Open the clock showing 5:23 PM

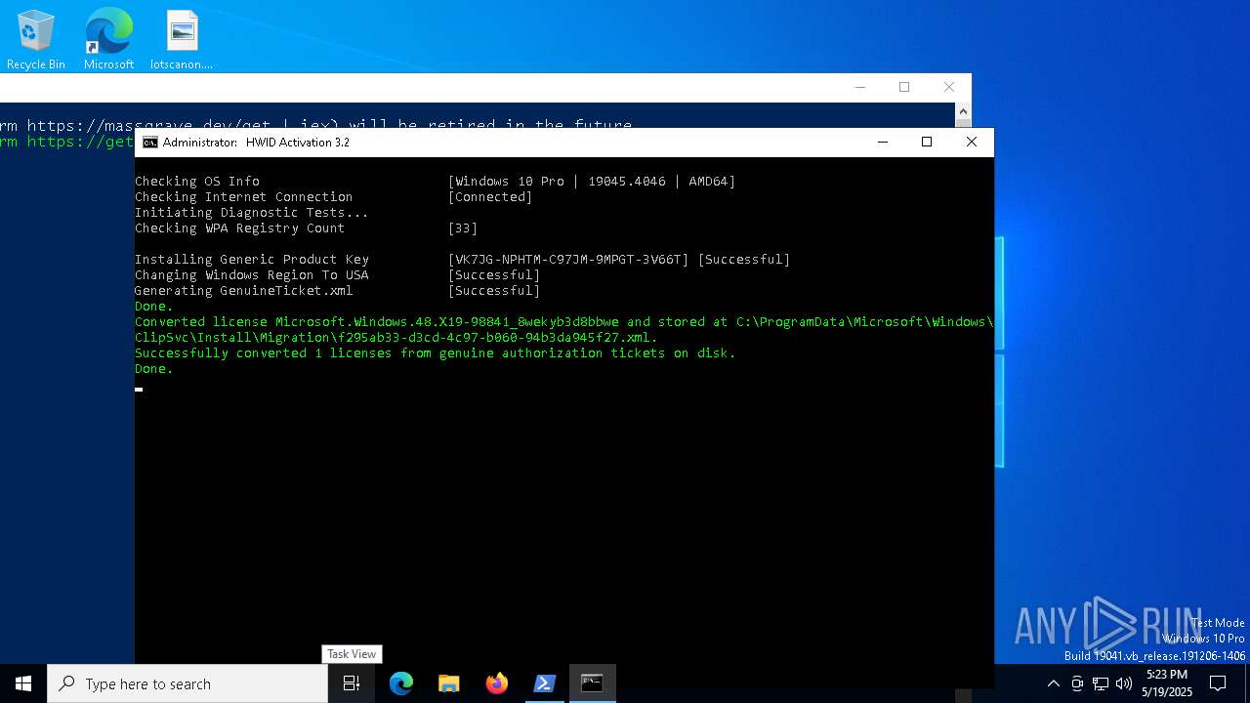1167,683
